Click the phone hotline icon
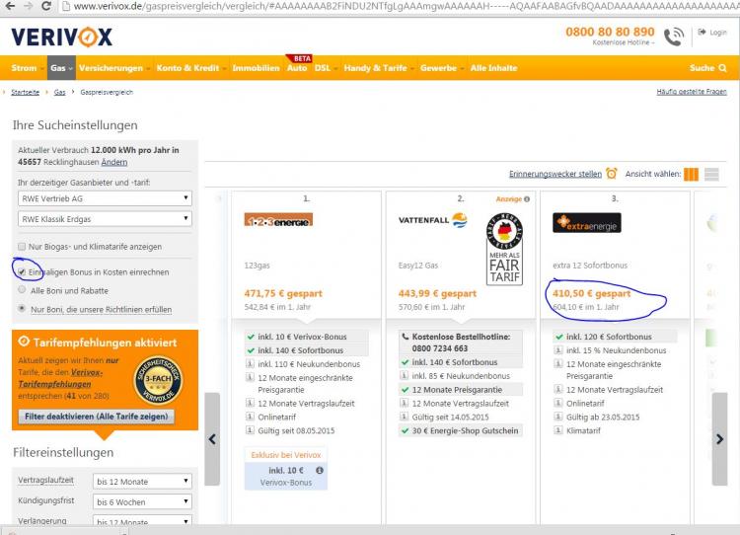The height and width of the screenshot is (535, 740). (674, 37)
